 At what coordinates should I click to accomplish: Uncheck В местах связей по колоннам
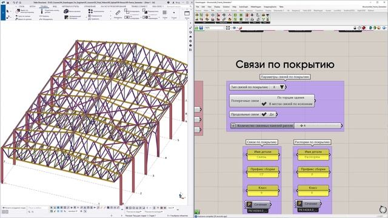click(264, 104)
